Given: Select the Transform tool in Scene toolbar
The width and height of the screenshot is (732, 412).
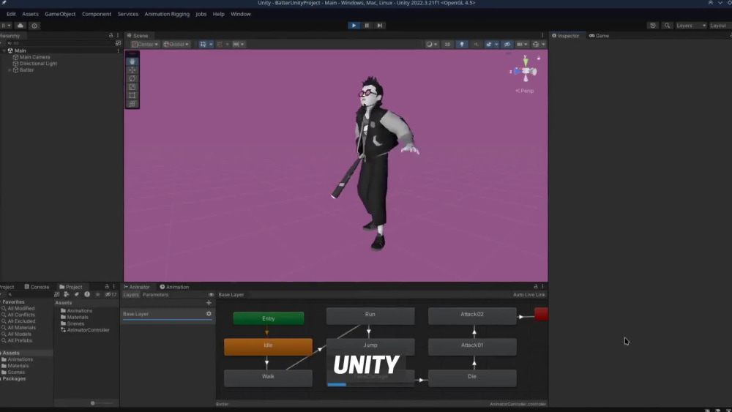Looking at the screenshot, I should pos(132,104).
